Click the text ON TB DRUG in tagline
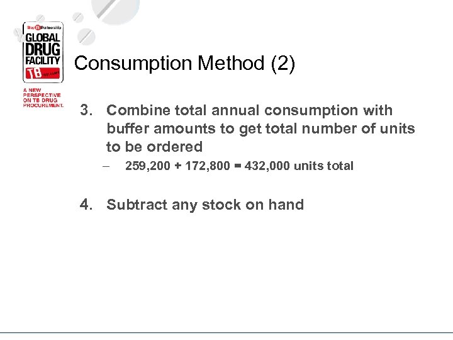This screenshot has height=340, width=453. (x=42, y=101)
